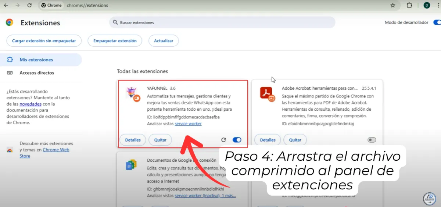Click the YAFUNNEL 3.6 title
Viewport: 441px width, 207px height.
coord(161,88)
